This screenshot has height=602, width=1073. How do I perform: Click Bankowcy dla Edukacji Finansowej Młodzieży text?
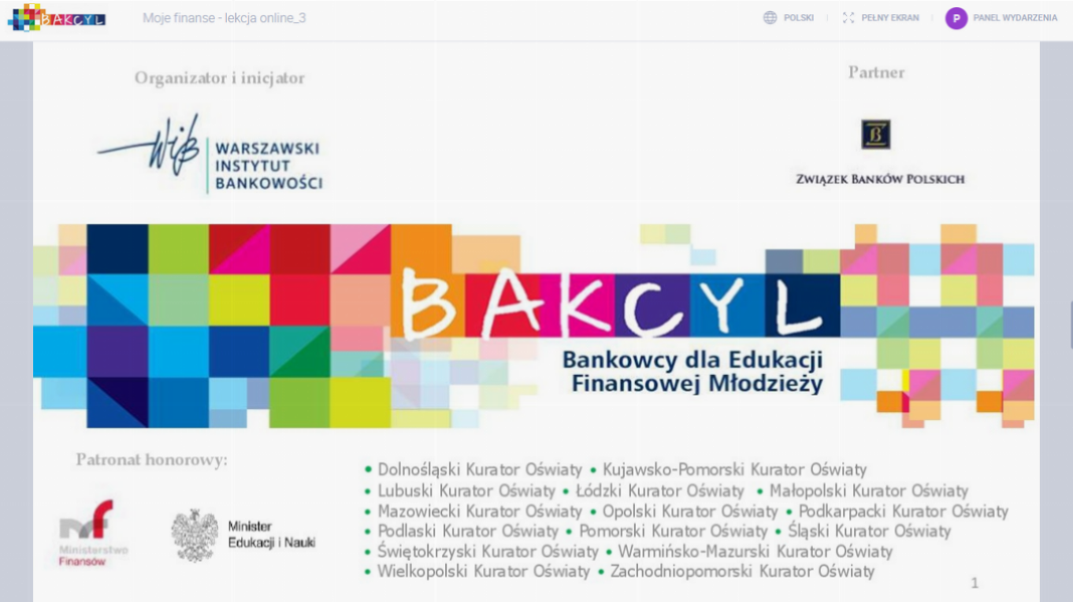tap(692, 372)
